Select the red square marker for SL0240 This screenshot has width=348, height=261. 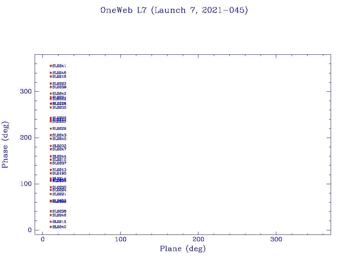tap(51, 227)
